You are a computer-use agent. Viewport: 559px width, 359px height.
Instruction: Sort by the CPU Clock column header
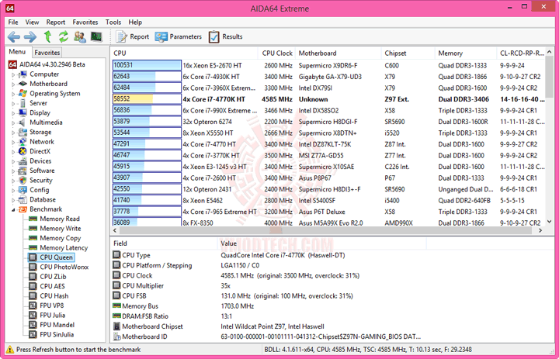click(x=276, y=53)
